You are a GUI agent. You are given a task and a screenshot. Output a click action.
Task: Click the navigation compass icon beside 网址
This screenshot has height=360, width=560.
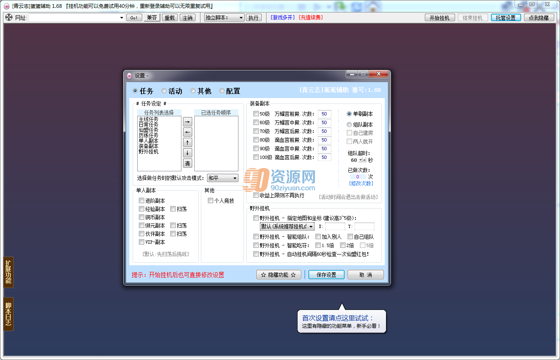(x=9, y=17)
